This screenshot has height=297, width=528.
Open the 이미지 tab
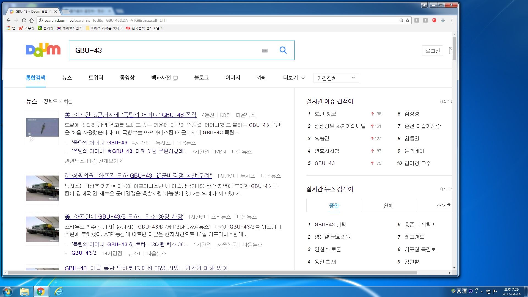[233, 78]
